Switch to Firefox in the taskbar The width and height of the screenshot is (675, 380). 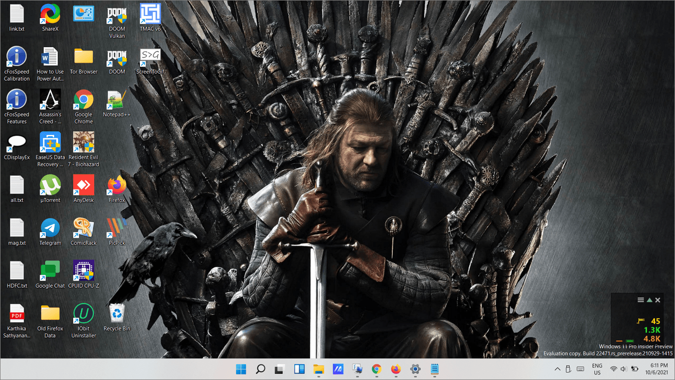click(x=396, y=369)
